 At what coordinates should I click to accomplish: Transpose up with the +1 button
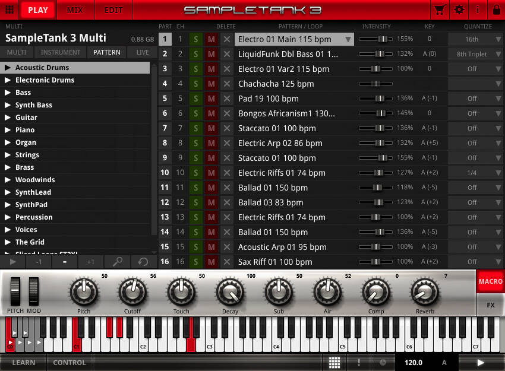pos(90,262)
